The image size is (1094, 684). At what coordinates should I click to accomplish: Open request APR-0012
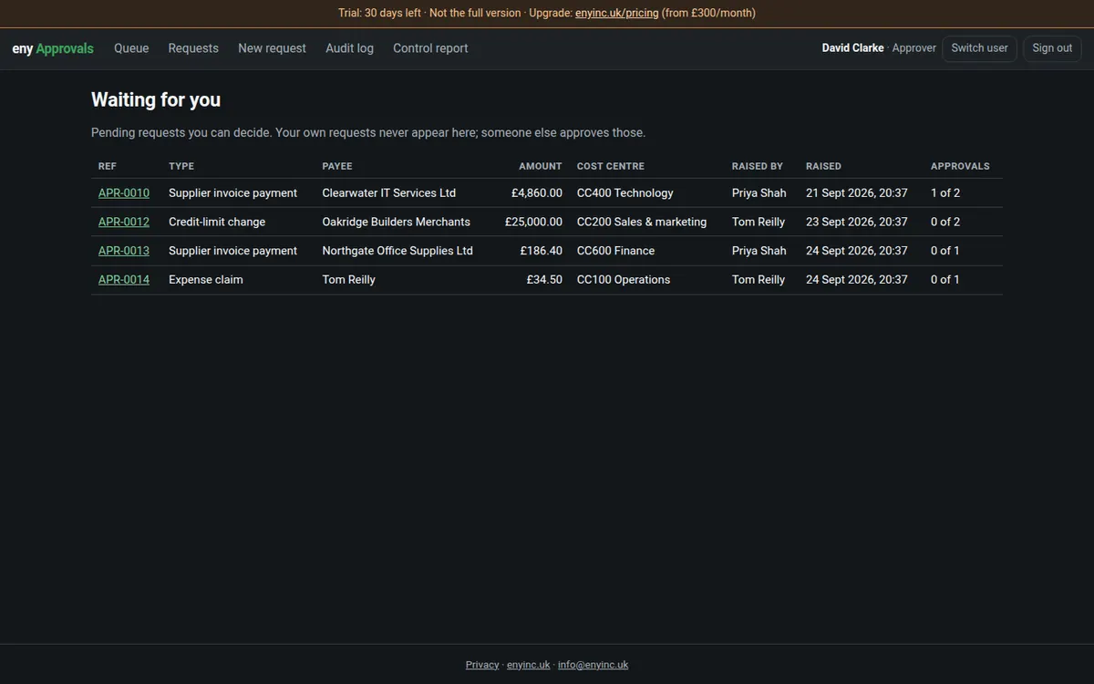(124, 222)
